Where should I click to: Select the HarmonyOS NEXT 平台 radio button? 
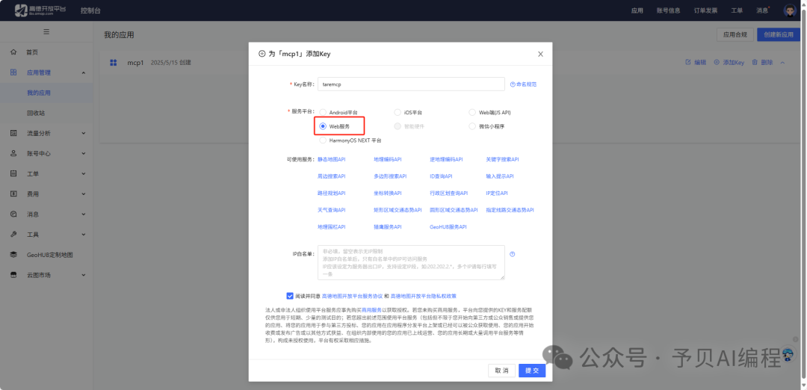coord(323,140)
